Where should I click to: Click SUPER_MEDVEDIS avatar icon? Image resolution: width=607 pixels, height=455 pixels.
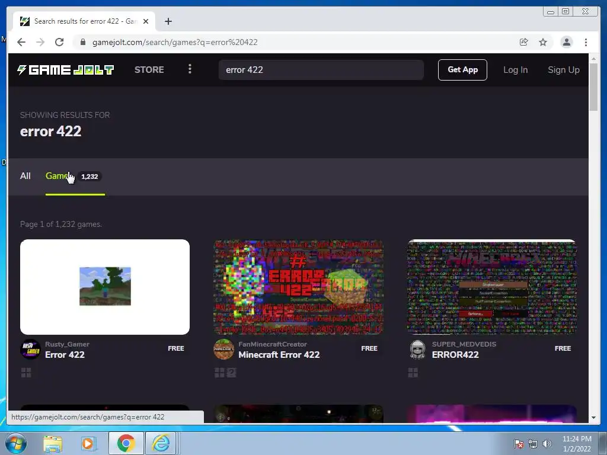[417, 350]
